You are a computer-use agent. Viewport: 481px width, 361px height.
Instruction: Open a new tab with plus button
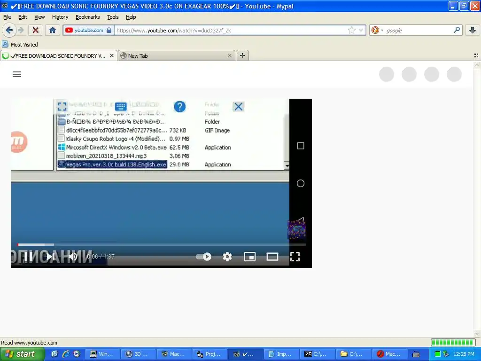(x=242, y=55)
